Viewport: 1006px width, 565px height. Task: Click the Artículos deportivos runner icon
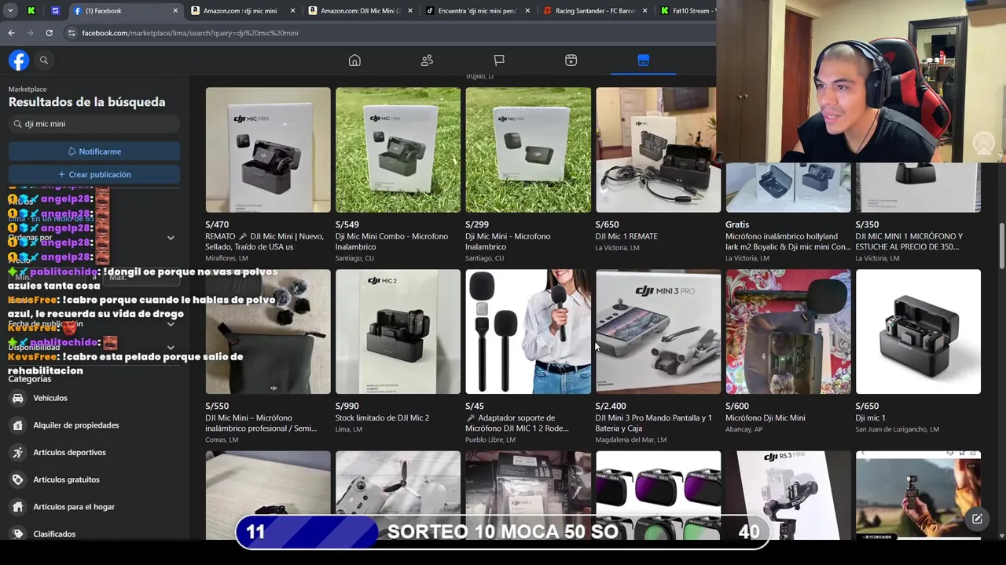(x=17, y=453)
